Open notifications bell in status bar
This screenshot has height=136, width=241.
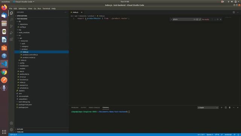238,134
